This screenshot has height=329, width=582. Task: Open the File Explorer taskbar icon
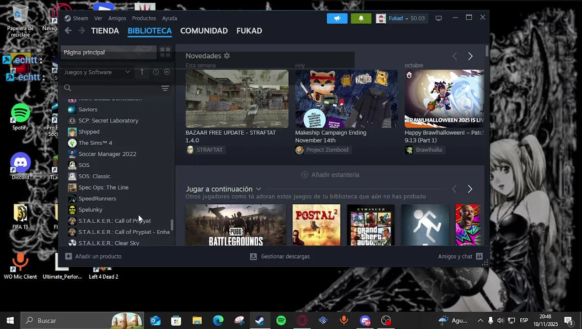click(x=197, y=321)
